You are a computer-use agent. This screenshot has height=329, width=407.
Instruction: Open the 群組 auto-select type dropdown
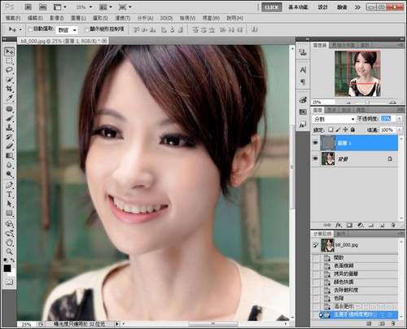pos(67,30)
